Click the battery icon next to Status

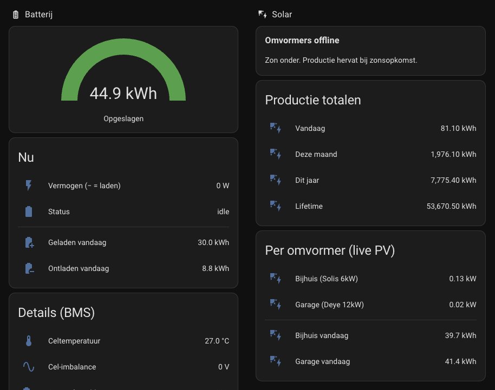(28, 211)
